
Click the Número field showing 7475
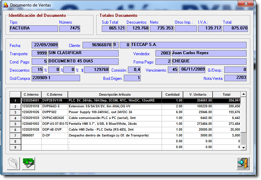(x=69, y=28)
